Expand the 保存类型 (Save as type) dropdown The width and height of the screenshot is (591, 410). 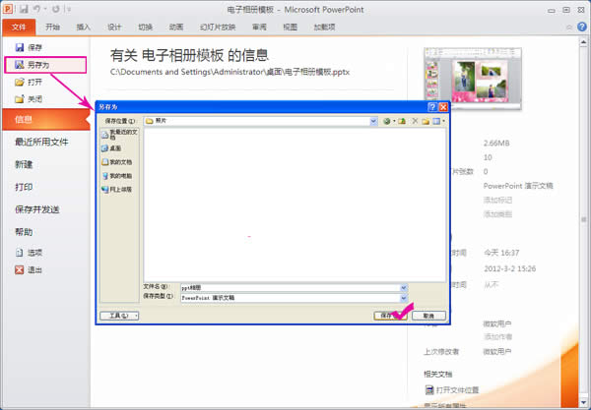(404, 296)
